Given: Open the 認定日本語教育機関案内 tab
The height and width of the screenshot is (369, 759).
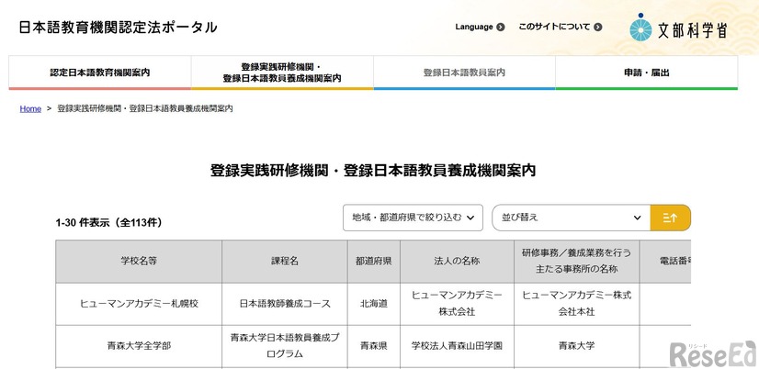Looking at the screenshot, I should click(100, 73).
